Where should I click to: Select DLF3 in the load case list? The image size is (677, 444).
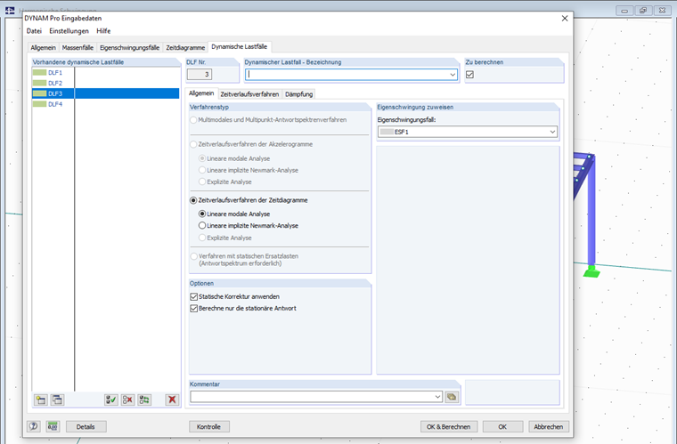(x=105, y=93)
